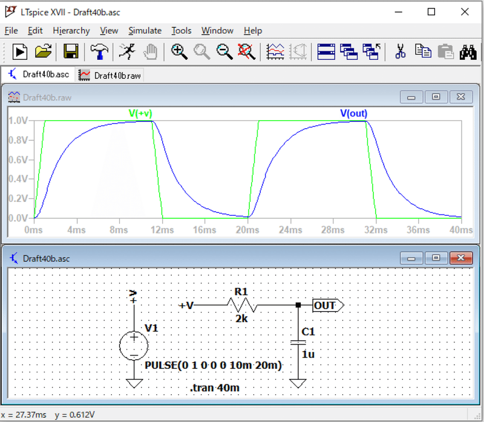Open the File menu
This screenshot has width=484, height=422.
pos(11,31)
